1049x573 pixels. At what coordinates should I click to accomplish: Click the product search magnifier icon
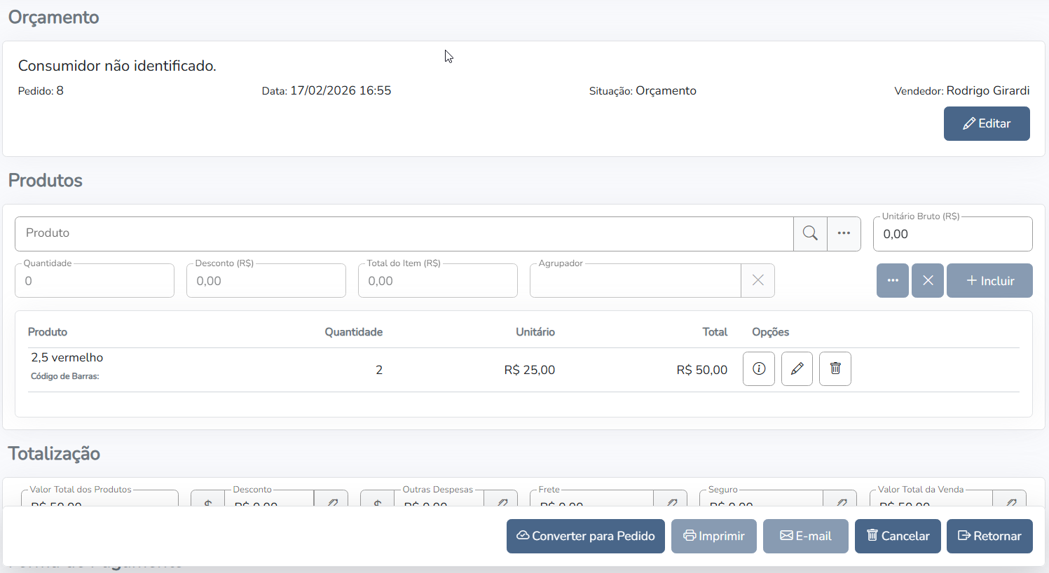[810, 233]
